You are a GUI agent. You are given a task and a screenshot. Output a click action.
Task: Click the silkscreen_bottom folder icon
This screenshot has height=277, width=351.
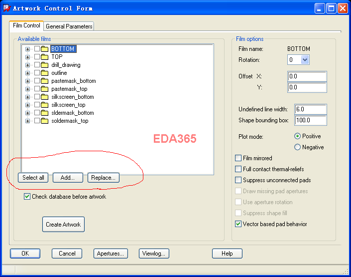click(x=44, y=97)
